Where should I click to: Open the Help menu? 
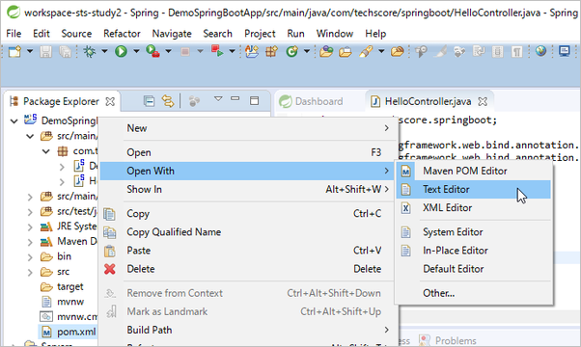click(x=375, y=34)
